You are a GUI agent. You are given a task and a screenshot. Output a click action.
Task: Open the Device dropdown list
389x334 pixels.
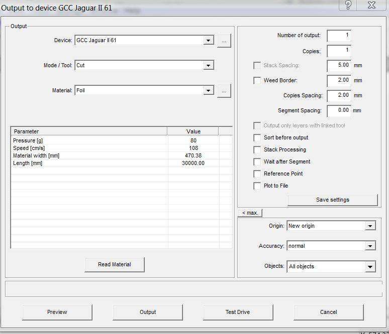209,40
